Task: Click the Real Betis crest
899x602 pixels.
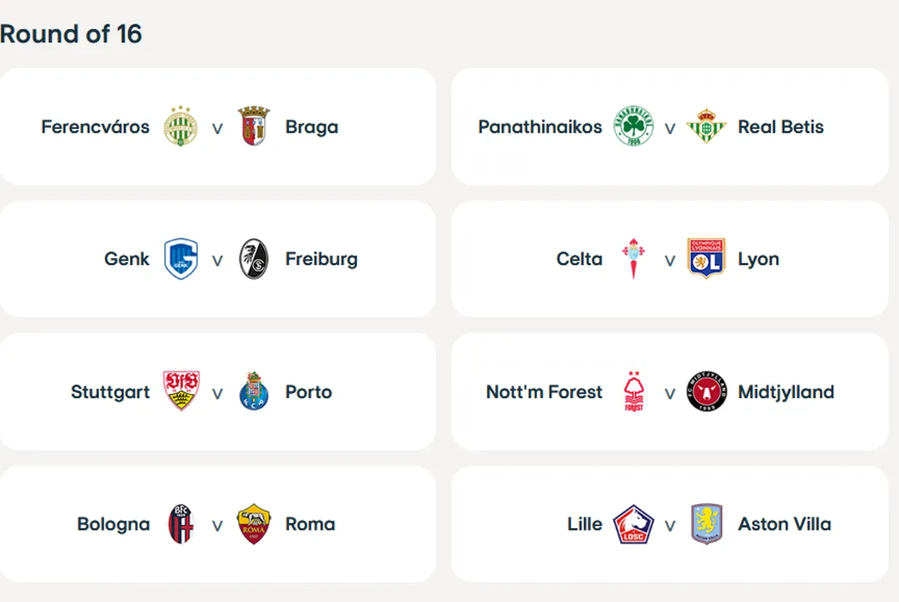Action: coord(706,126)
